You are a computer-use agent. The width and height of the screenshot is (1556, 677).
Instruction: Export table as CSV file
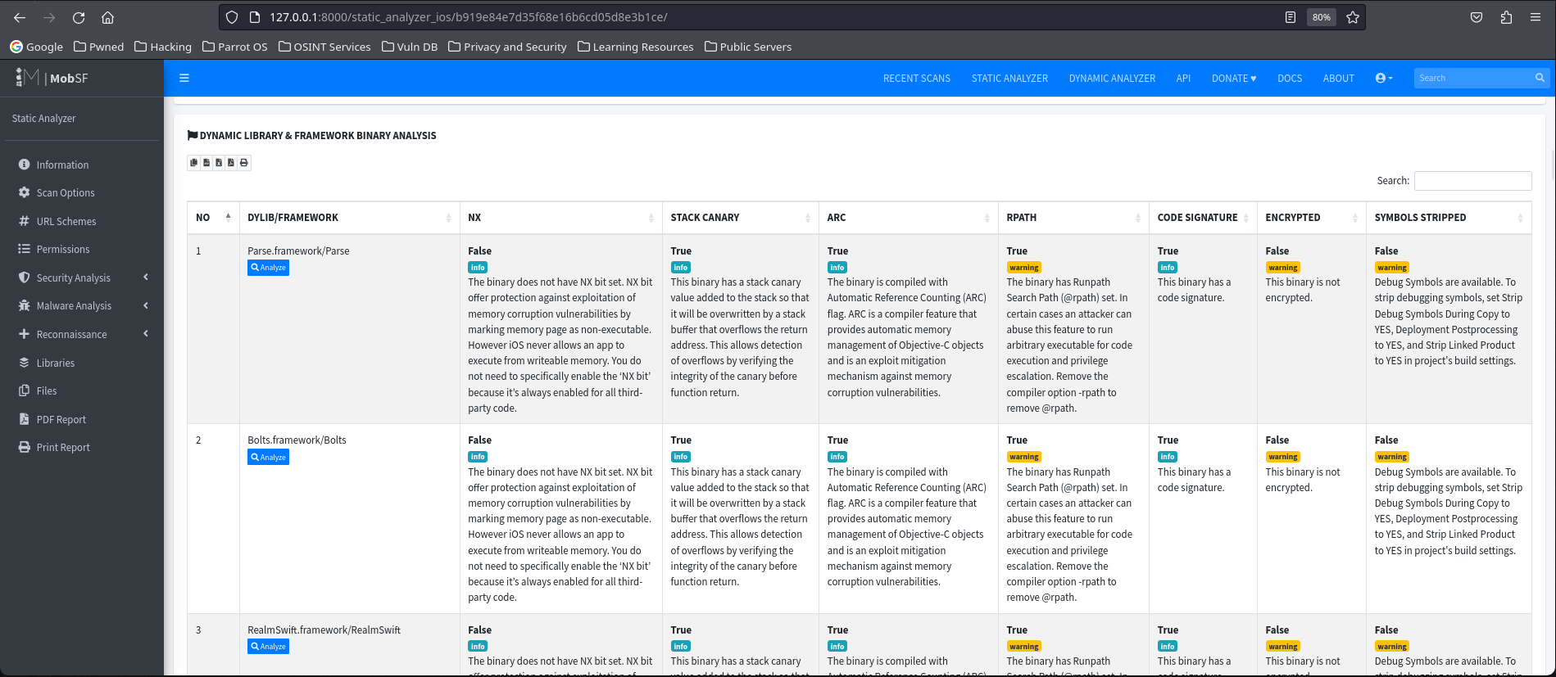click(206, 163)
